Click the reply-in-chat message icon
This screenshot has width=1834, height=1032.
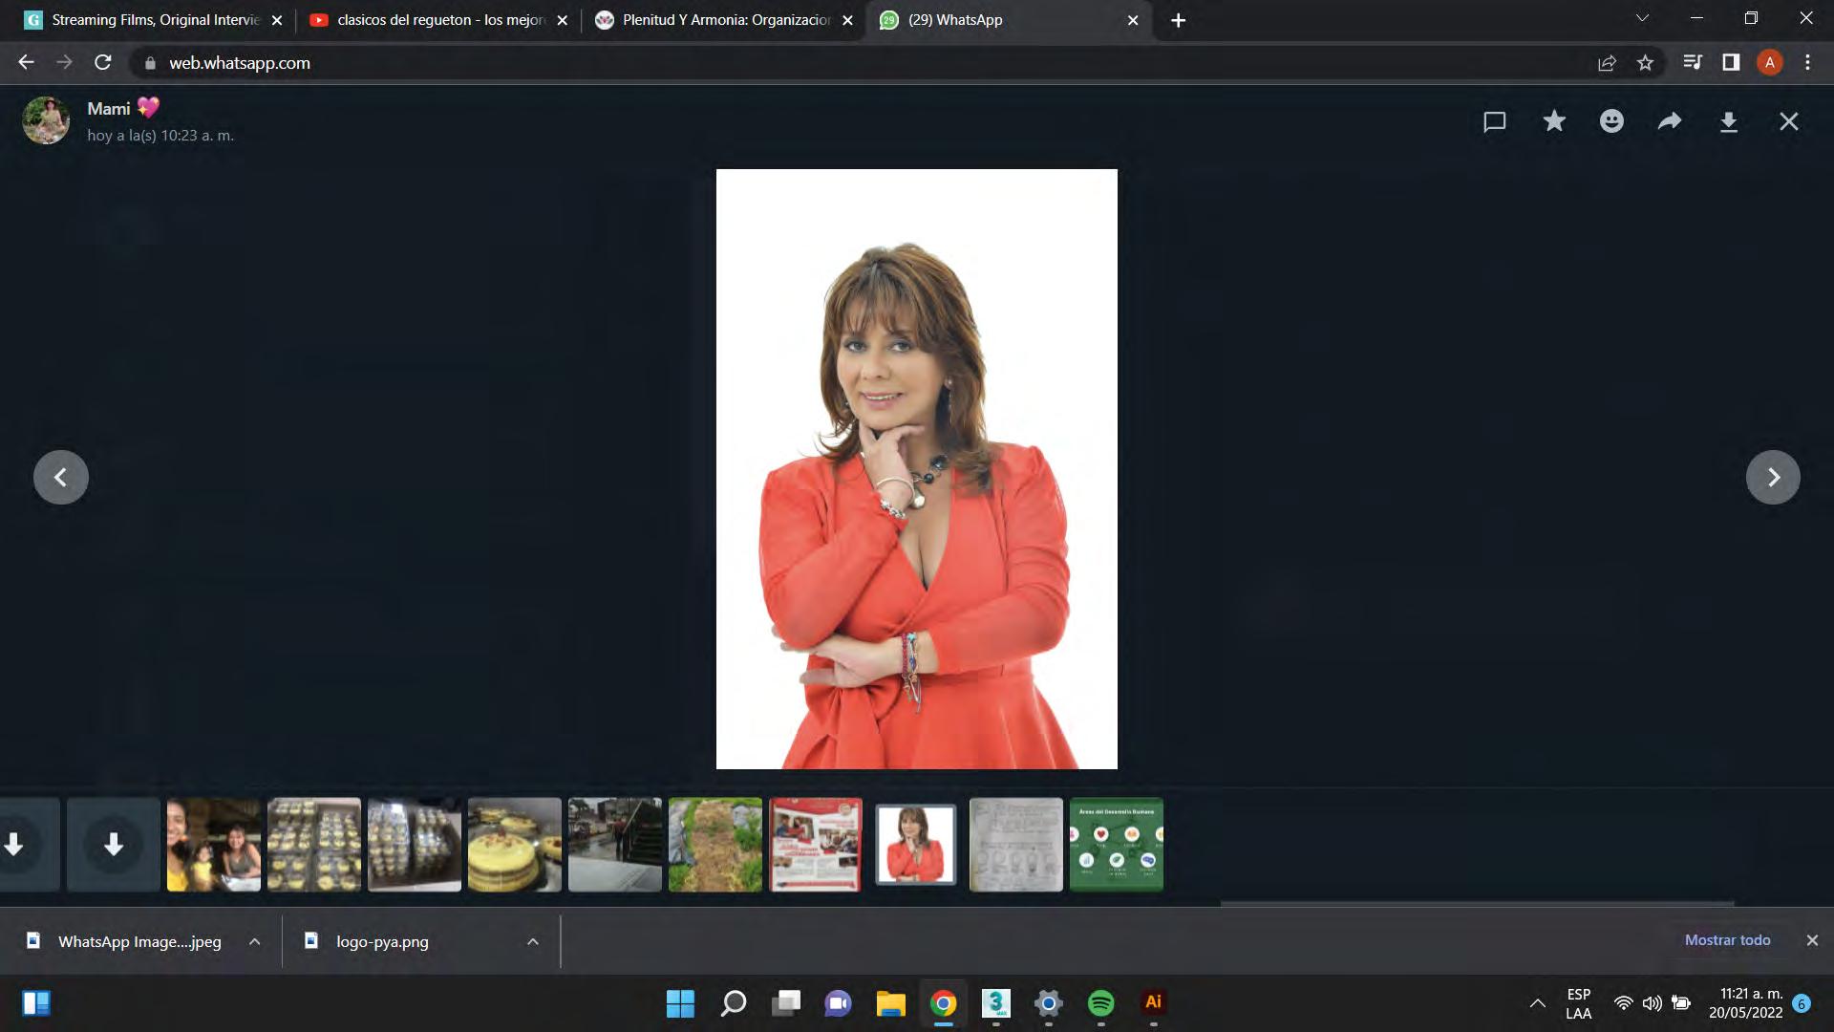pyautogui.click(x=1495, y=121)
